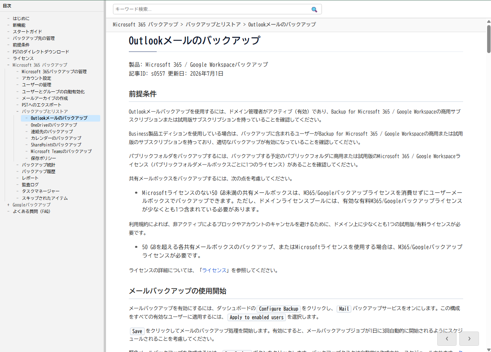
Task: Open 保存ポリシー topic
Action: 43,158
